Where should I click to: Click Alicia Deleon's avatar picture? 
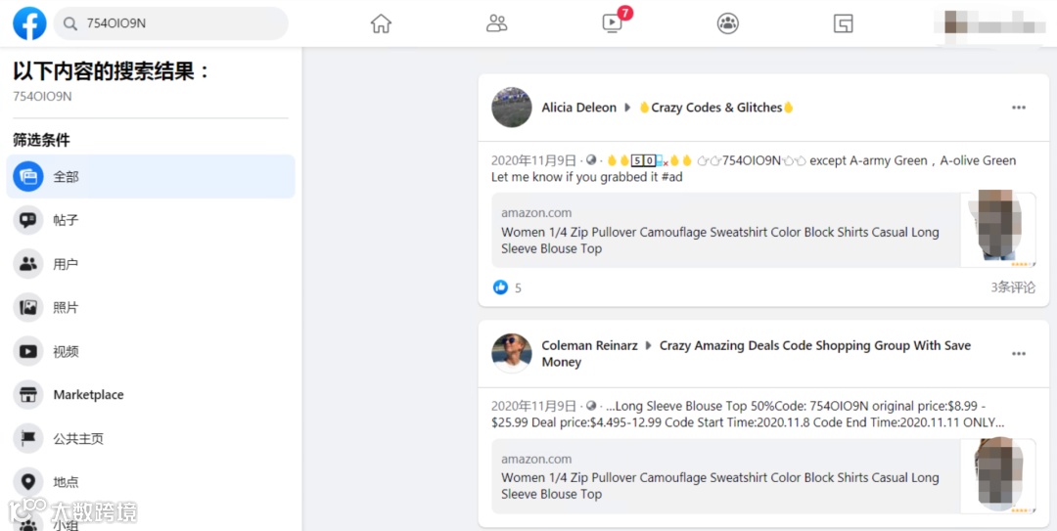point(512,108)
